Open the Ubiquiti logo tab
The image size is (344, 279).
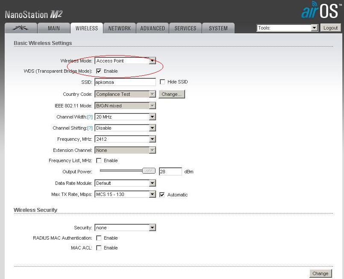pyautogui.click(x=21, y=28)
